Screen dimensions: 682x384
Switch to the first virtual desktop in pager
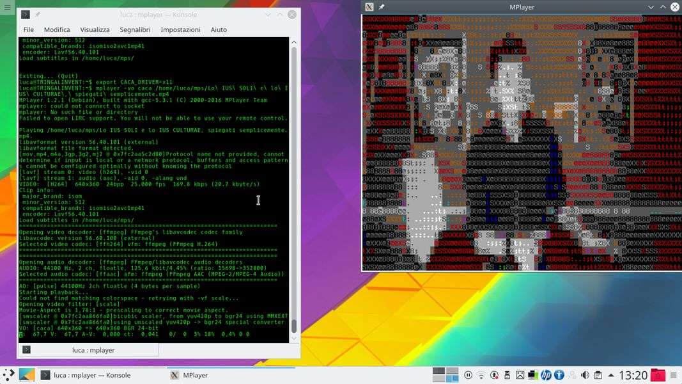pyautogui.click(x=439, y=371)
